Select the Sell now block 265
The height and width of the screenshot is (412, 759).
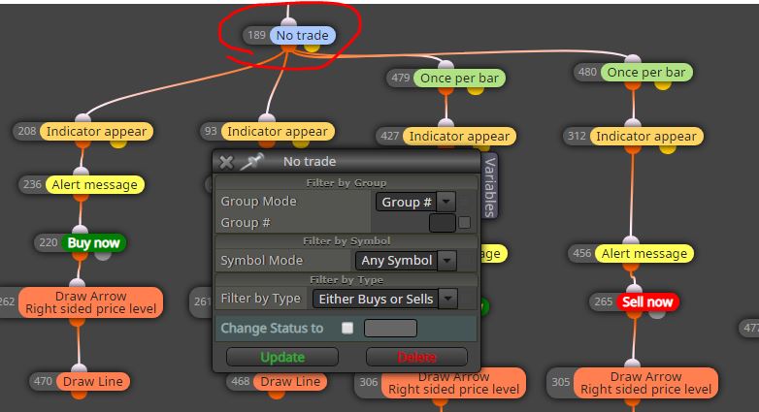click(x=647, y=301)
